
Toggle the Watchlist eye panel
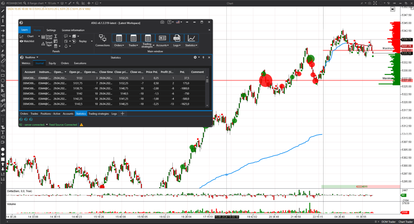27,41
